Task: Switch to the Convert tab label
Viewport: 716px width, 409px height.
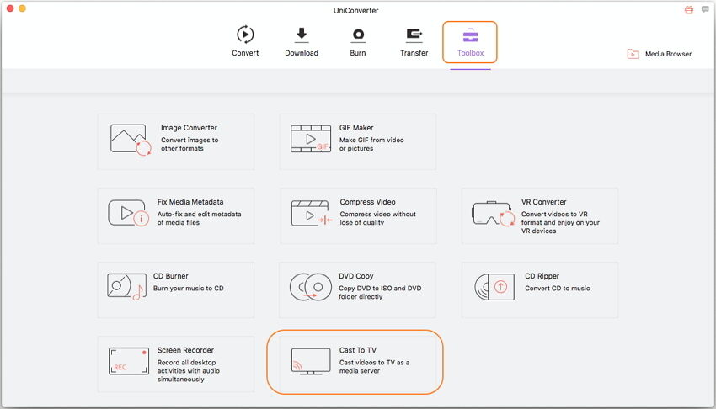Action: tap(245, 53)
